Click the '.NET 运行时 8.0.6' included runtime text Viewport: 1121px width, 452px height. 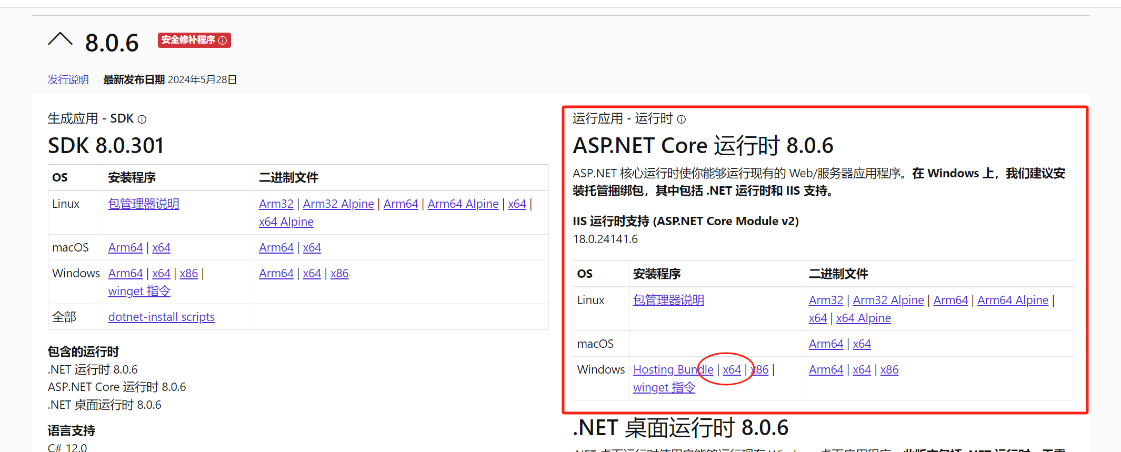pyautogui.click(x=93, y=369)
